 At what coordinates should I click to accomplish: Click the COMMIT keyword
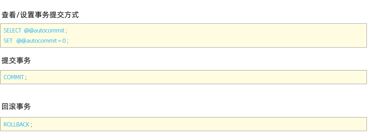(14, 77)
